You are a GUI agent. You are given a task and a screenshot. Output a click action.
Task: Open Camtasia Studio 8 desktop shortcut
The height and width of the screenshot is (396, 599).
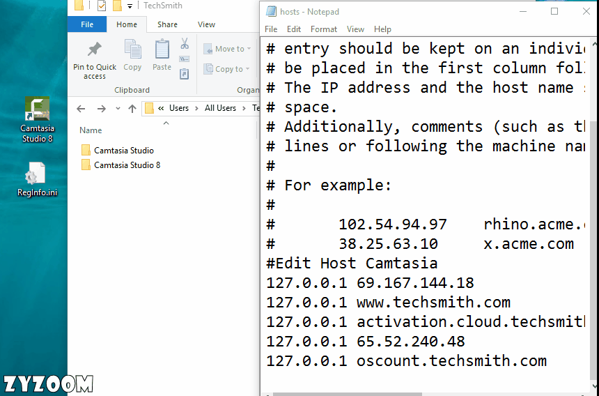pyautogui.click(x=37, y=120)
